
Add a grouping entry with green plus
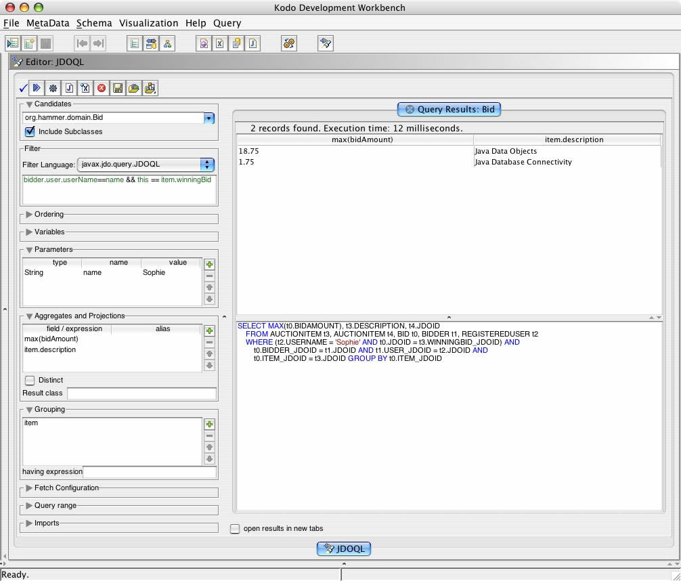point(210,425)
